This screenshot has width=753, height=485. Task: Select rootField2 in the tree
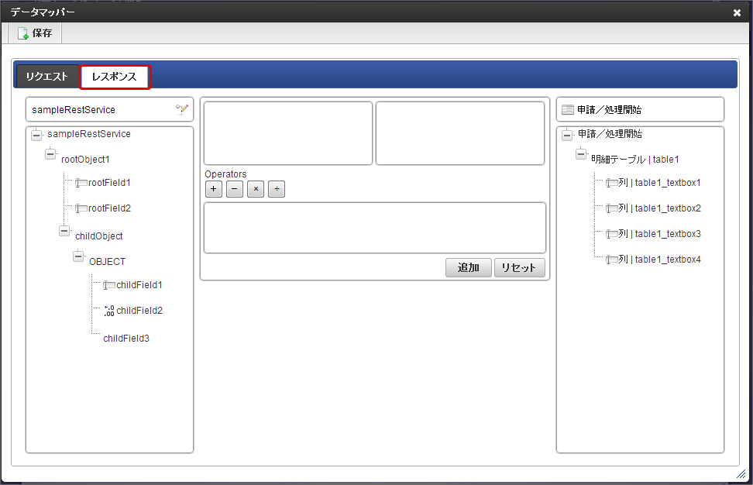coord(109,208)
